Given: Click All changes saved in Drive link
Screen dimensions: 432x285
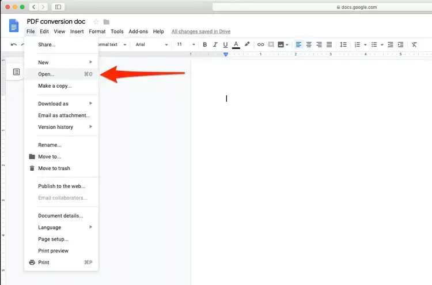Looking at the screenshot, I should click(201, 32).
